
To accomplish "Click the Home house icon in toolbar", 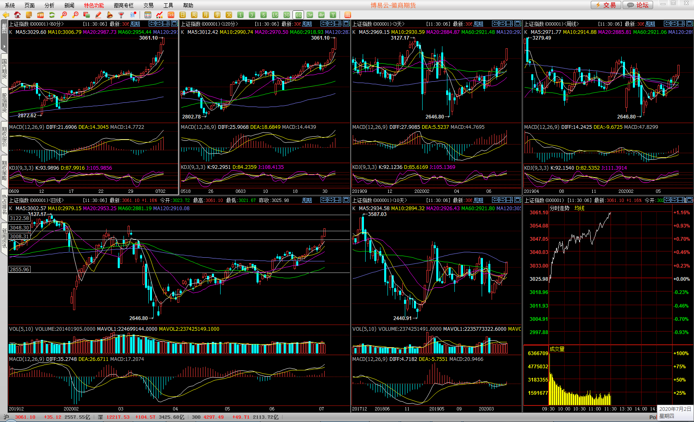I will pyautogui.click(x=17, y=15).
